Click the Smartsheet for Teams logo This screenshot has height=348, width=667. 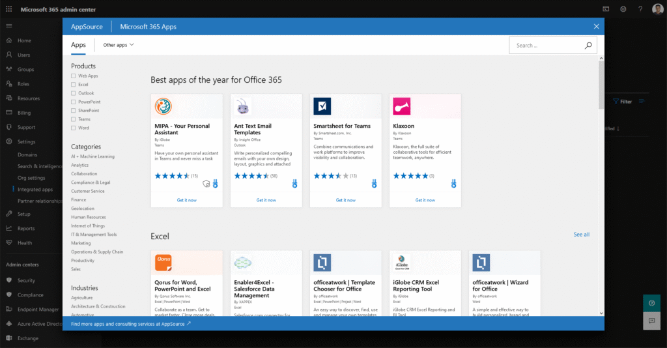coord(322,106)
